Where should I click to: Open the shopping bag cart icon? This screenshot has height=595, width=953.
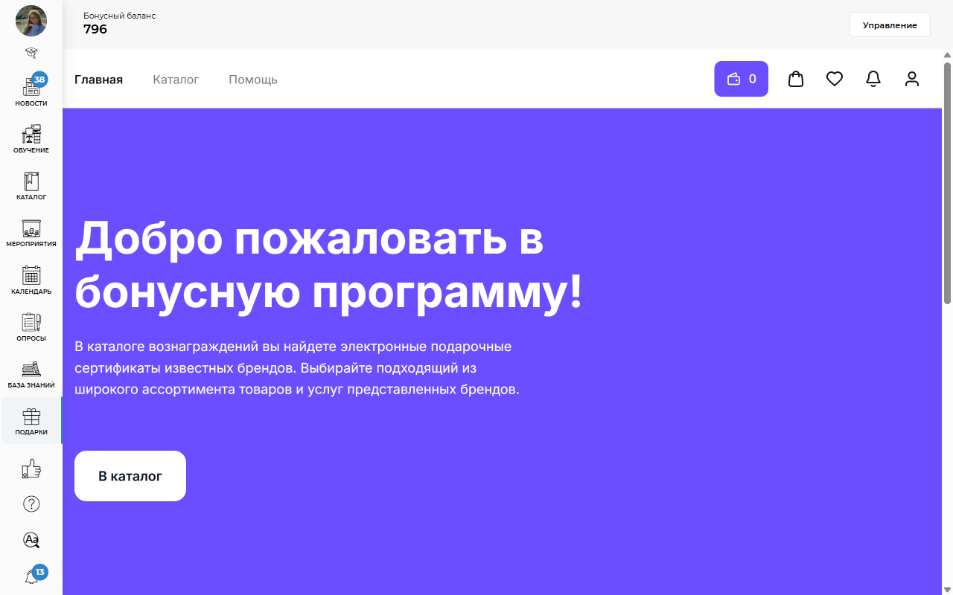coord(796,79)
